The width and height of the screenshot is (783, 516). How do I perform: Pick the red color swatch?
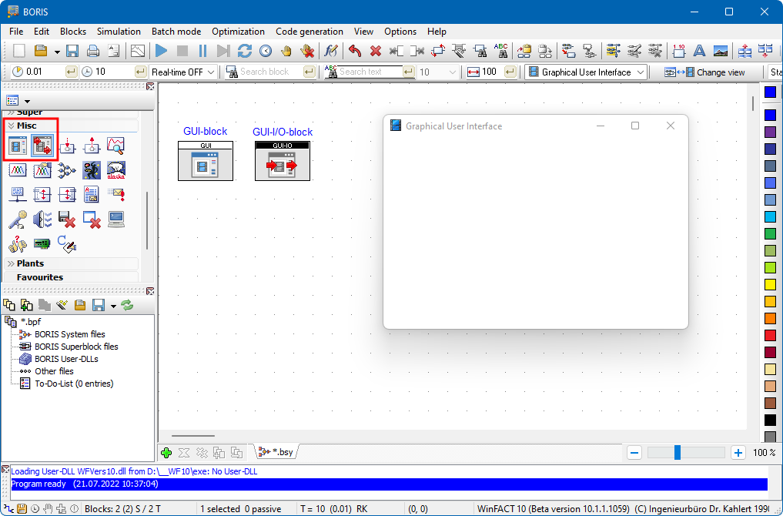771,335
